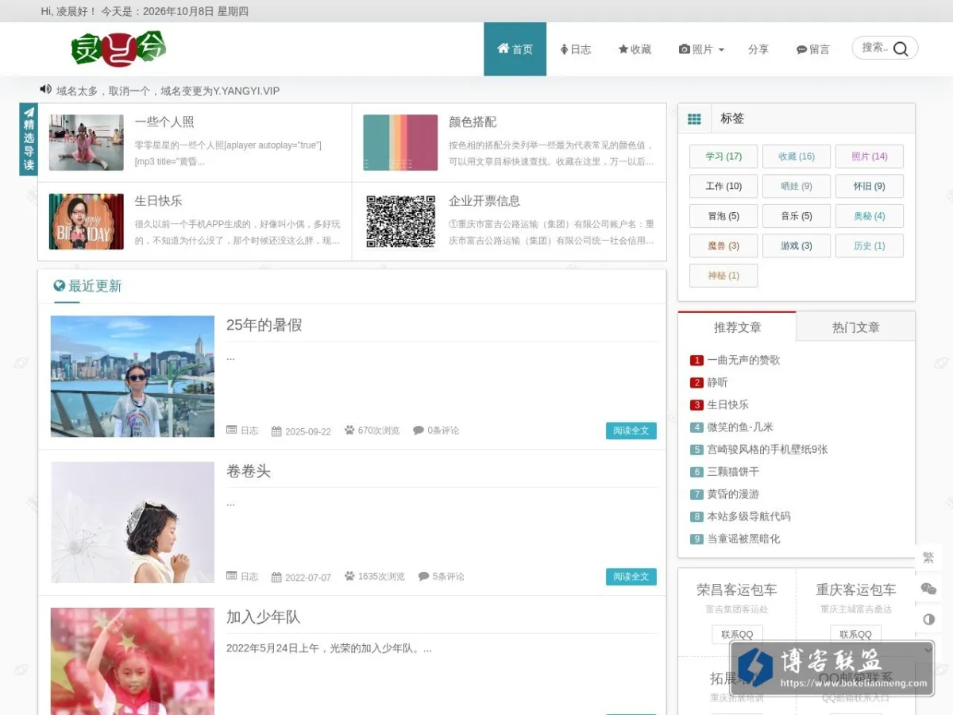
Task: Open the 分享 menu item
Action: 758,49
